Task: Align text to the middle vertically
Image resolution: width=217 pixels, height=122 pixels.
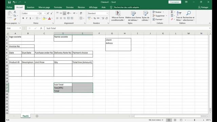Action: (61, 13)
